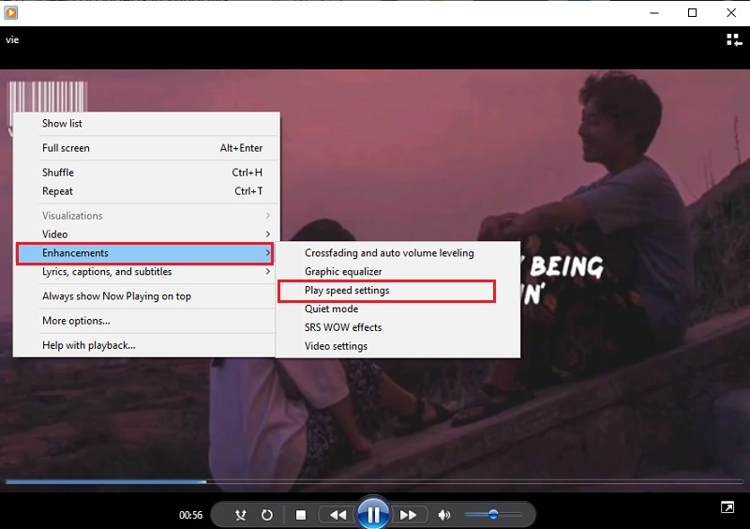The image size is (750, 529).
Task: Close the media player window
Action: pos(731,13)
